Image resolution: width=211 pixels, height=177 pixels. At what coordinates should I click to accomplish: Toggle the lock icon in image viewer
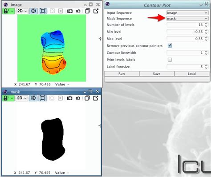pyautogui.click(x=8, y=11)
